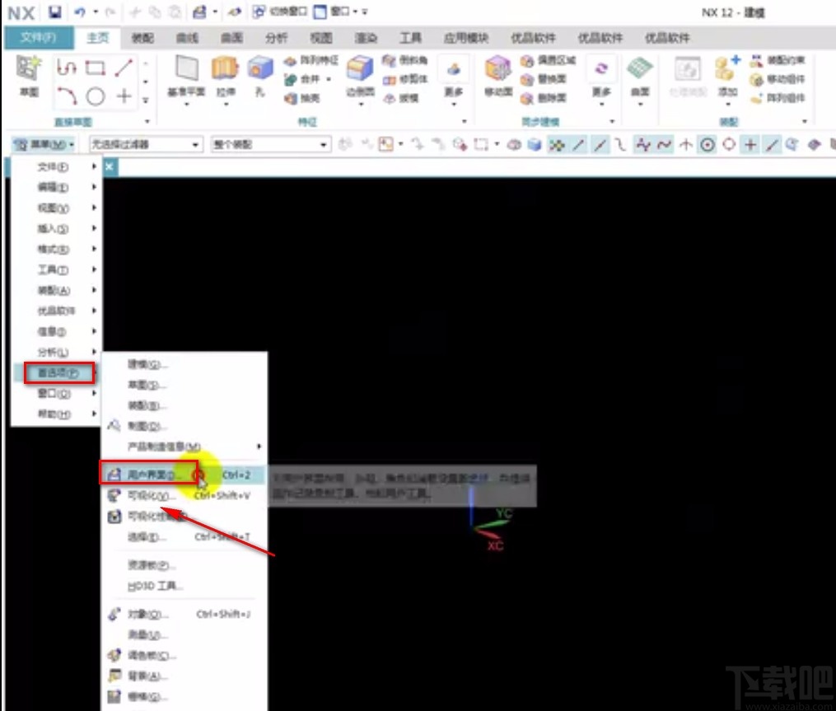
Task: Open the 菜单(M) menu button
Action: coord(44,144)
